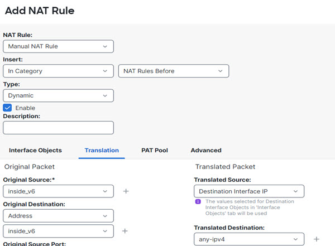Expand the In Category insert dropdown
Image resolution: width=335 pixels, height=246 pixels.
[x=58, y=71]
